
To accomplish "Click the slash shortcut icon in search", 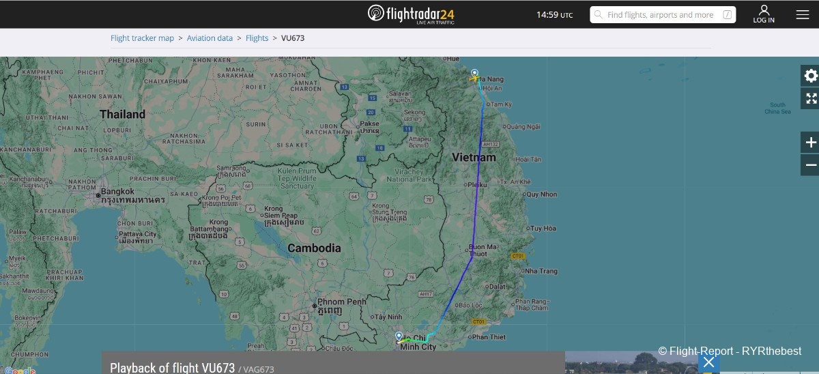I will coord(728,15).
